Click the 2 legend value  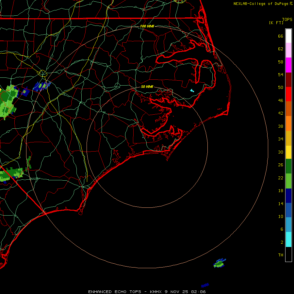coord(282,242)
